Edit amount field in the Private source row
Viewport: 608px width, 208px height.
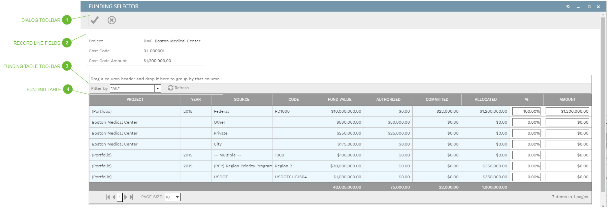567,133
